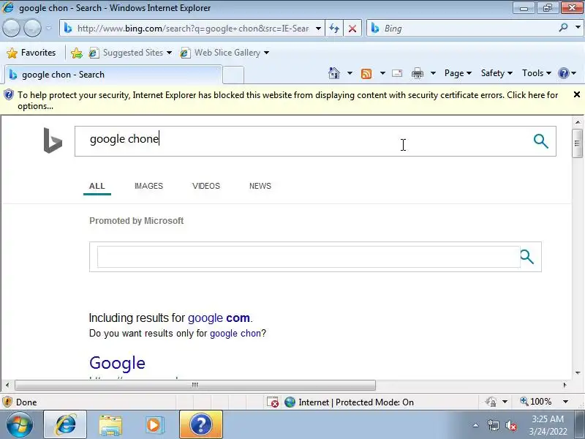Open Windows Media Player from taskbar
Image resolution: width=585 pixels, height=439 pixels.
[155, 425]
